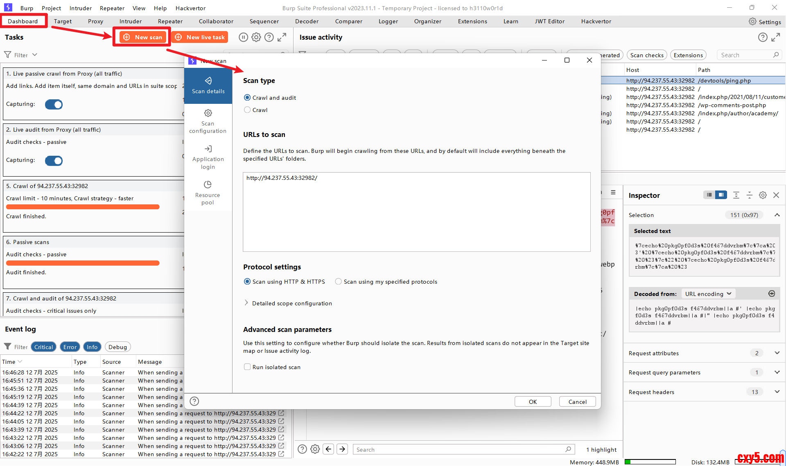The height and width of the screenshot is (466, 786).
Task: Open the Application login section
Action: point(208,157)
